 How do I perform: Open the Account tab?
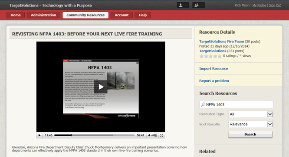pos(122,15)
